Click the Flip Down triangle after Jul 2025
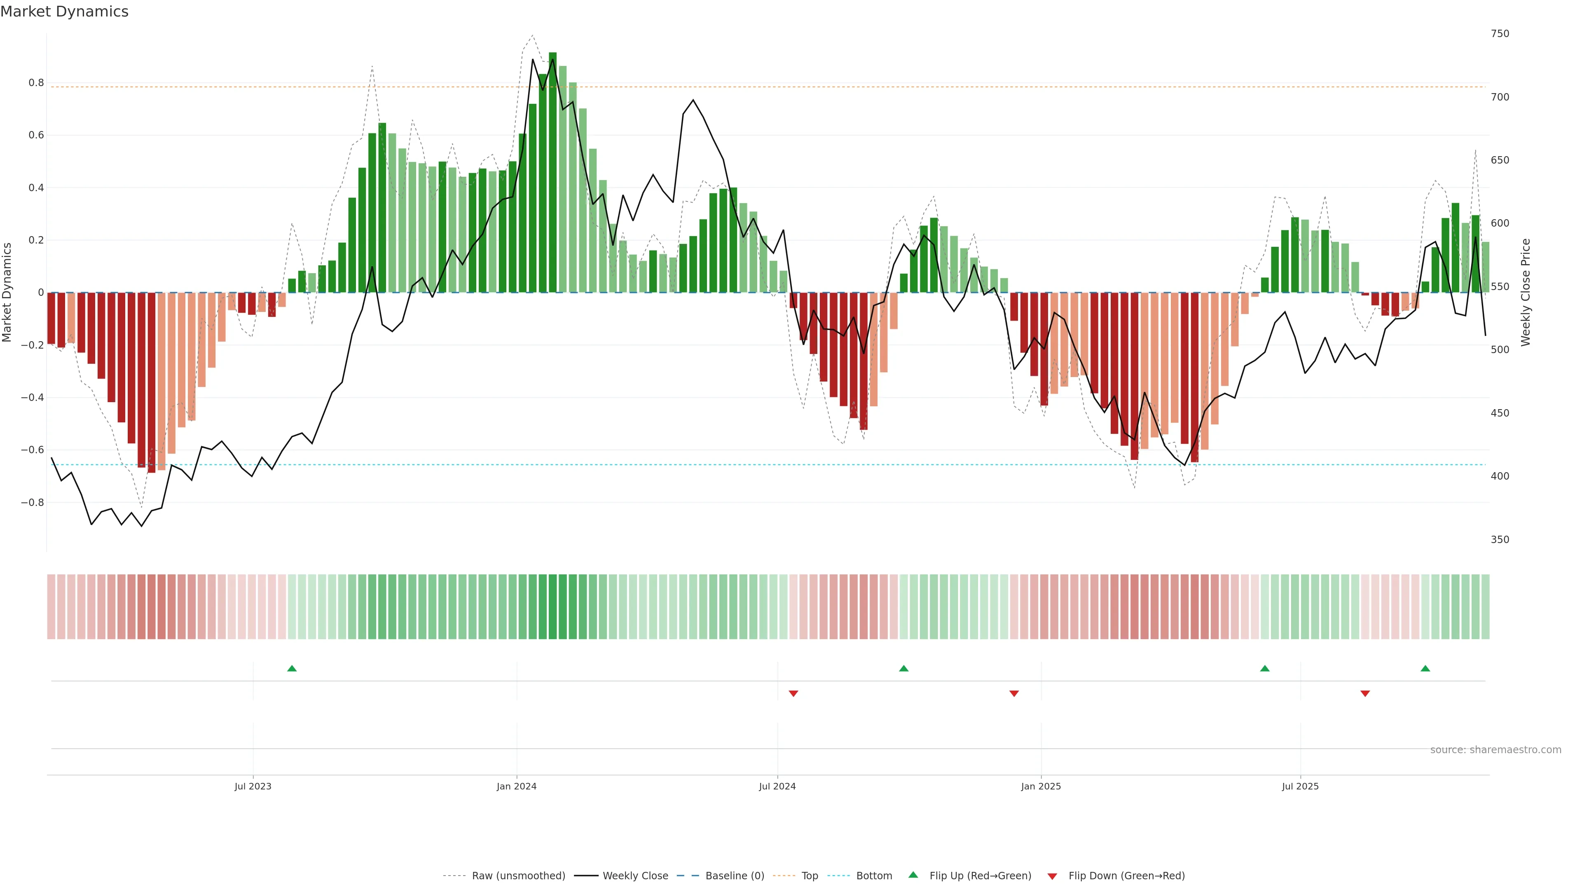Screen dimensions: 1582x890 coord(1365,693)
